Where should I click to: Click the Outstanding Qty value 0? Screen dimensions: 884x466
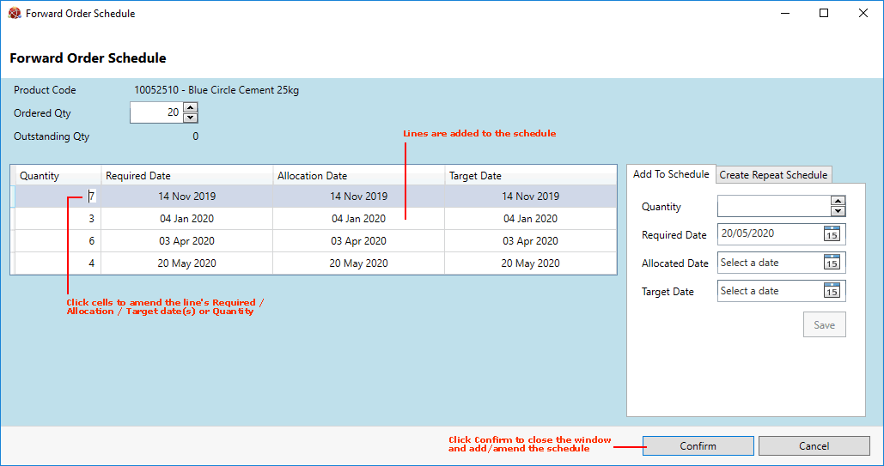click(x=196, y=136)
